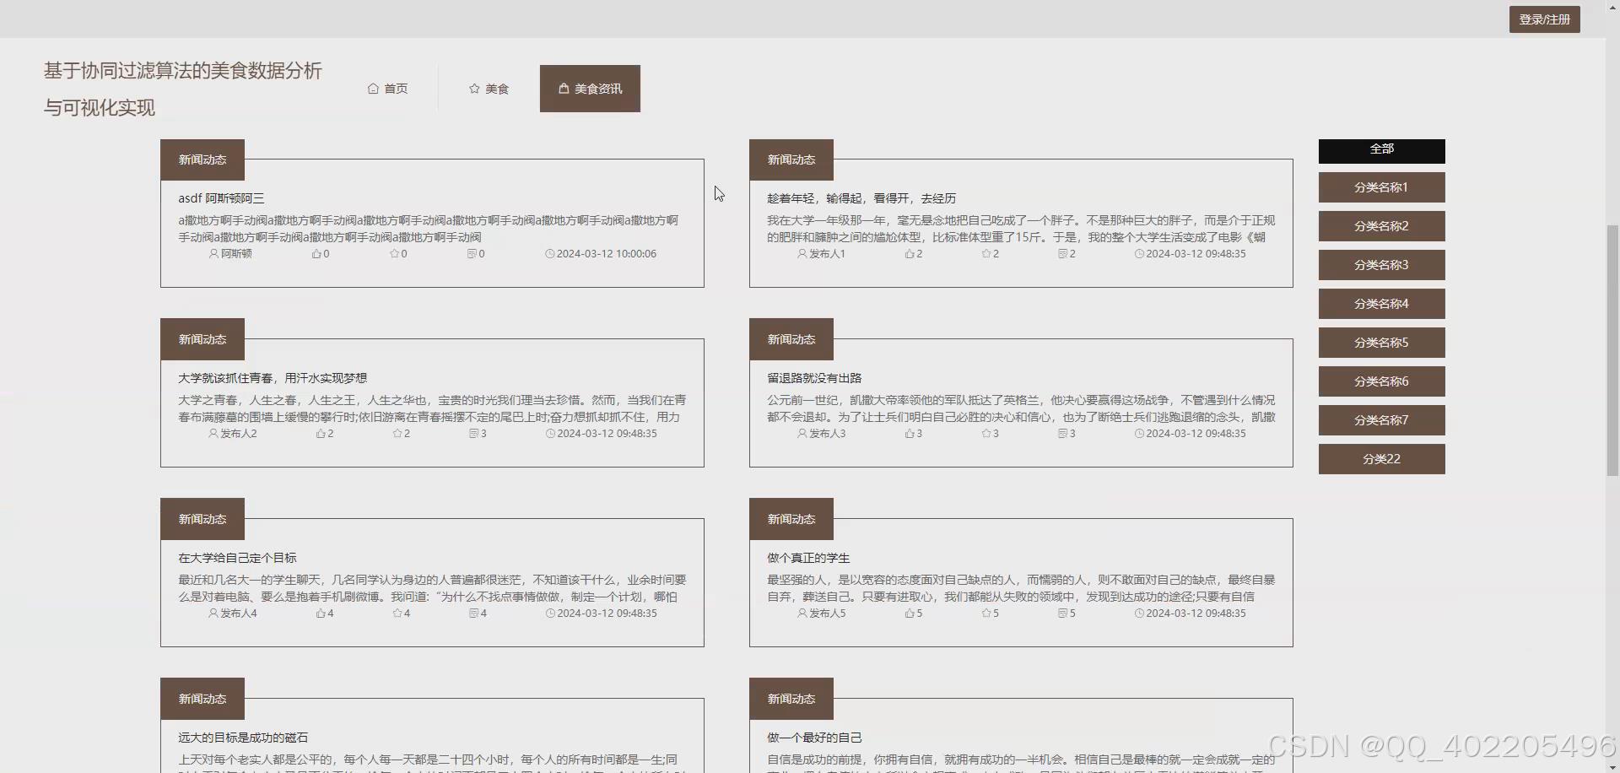Click user icon beside 发布人5
Viewport: 1620px width, 773px height.
(x=802, y=614)
